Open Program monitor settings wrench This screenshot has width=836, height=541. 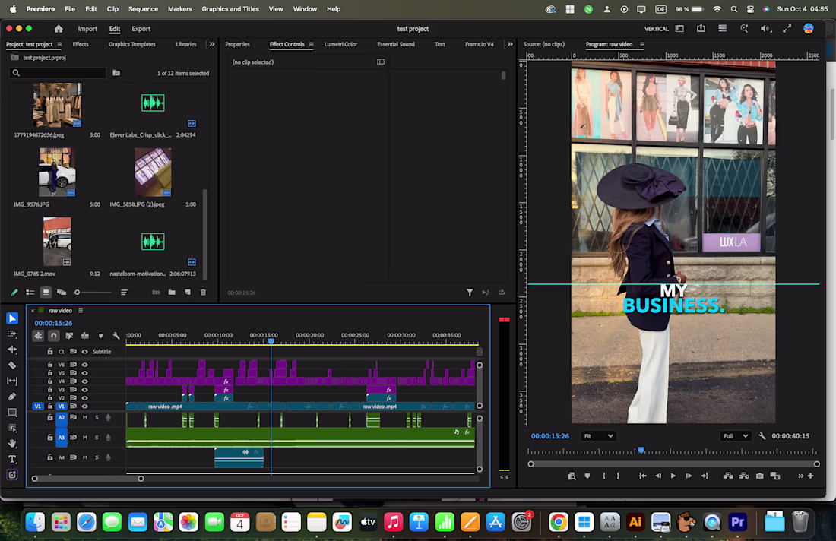762,436
